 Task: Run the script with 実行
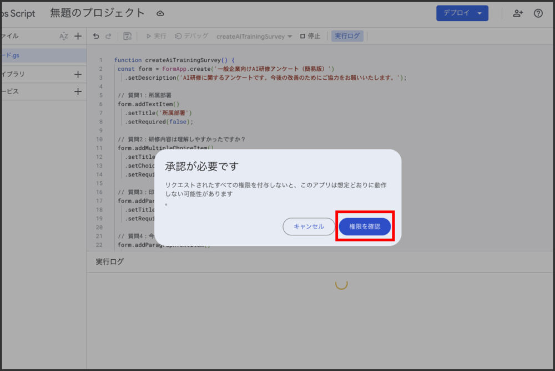pos(154,35)
